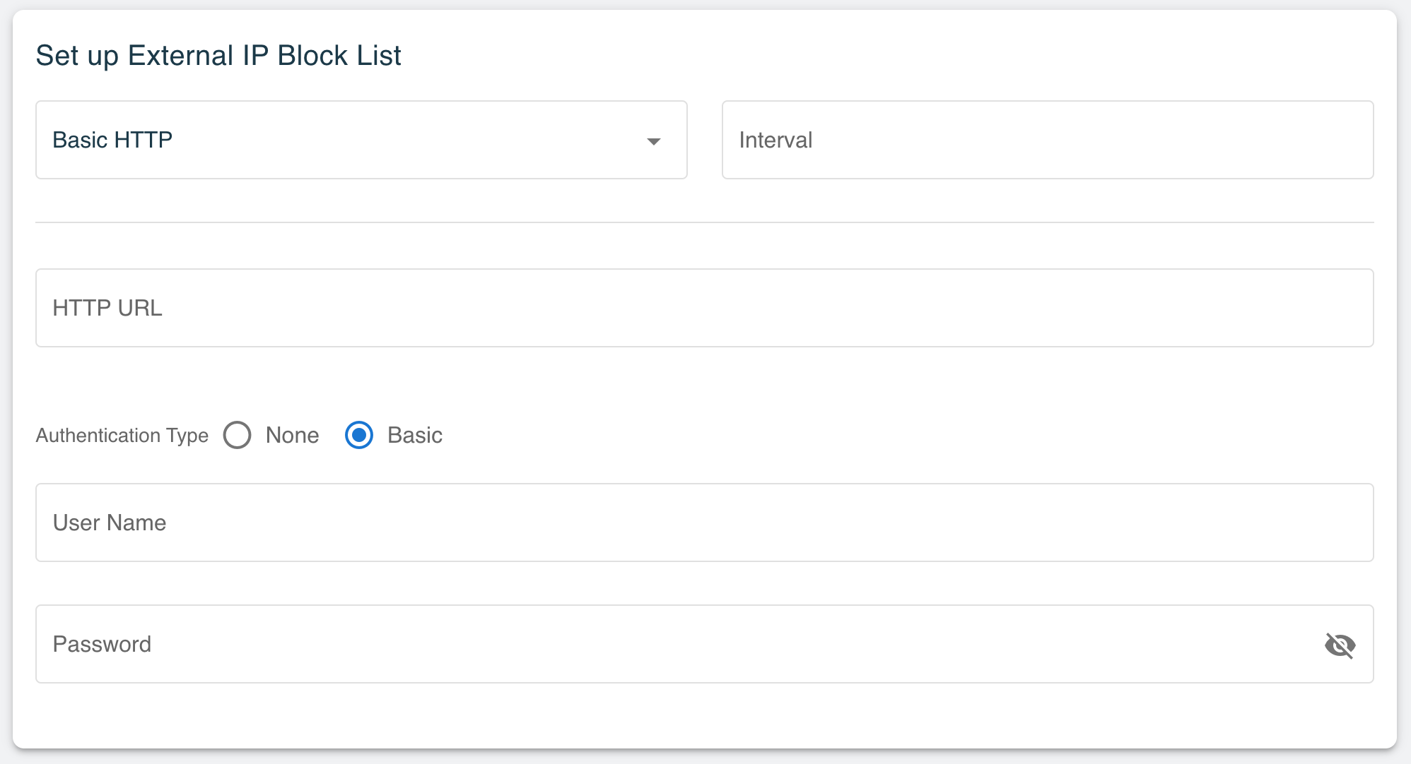The image size is (1411, 764).
Task: Click the horizontal divider under the dropdown row
Action: 705,222
